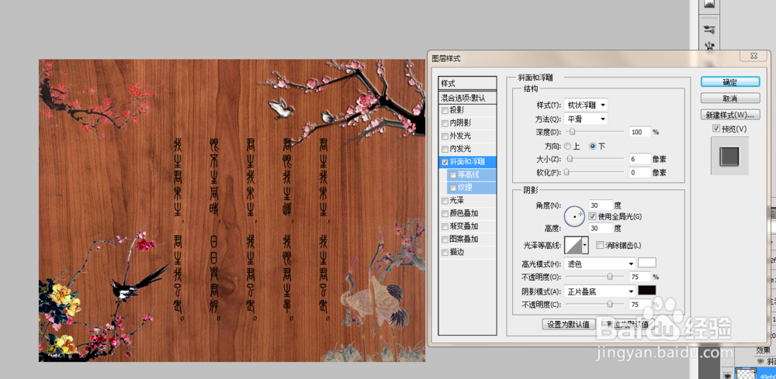776x379 pixels.
Task: Click 取消 button
Action: (x=730, y=98)
